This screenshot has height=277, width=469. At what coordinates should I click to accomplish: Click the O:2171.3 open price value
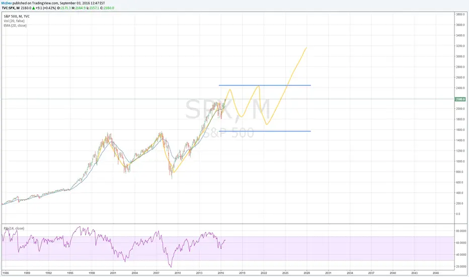click(64, 8)
